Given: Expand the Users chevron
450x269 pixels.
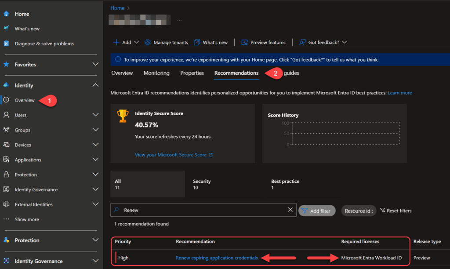Looking at the screenshot, I should (95, 115).
